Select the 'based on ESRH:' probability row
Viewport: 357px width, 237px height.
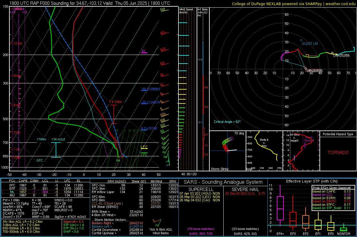332,198
